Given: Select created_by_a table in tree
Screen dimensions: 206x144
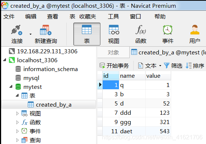Looking at the screenshot, I should [49, 105].
